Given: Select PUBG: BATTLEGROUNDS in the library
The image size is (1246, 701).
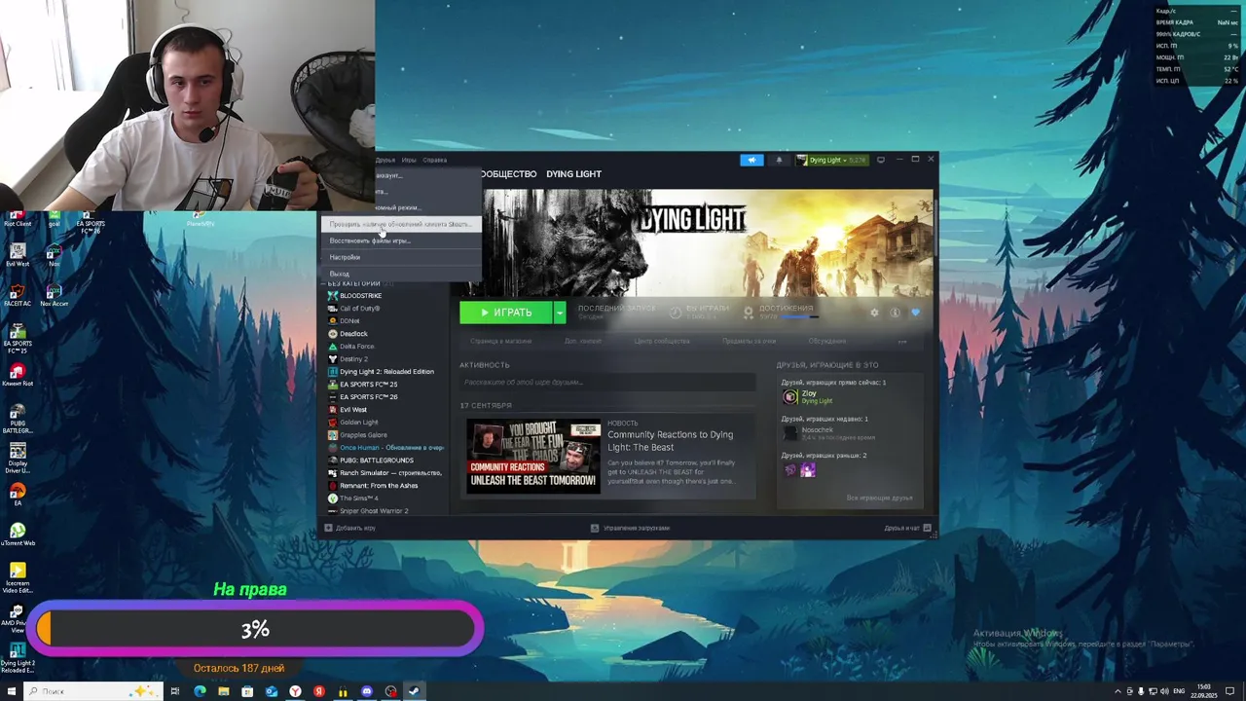Looking at the screenshot, I should [377, 461].
